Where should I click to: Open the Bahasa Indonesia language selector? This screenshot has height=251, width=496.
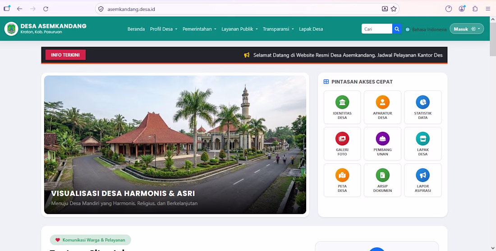click(x=426, y=29)
